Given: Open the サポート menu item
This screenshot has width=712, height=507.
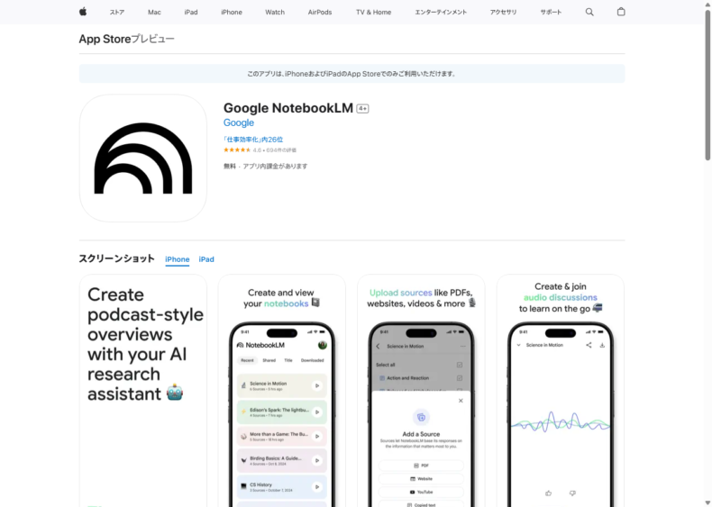Looking at the screenshot, I should 551,13.
